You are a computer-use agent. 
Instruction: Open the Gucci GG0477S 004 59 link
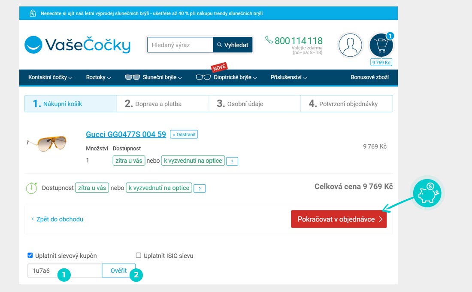(126, 134)
